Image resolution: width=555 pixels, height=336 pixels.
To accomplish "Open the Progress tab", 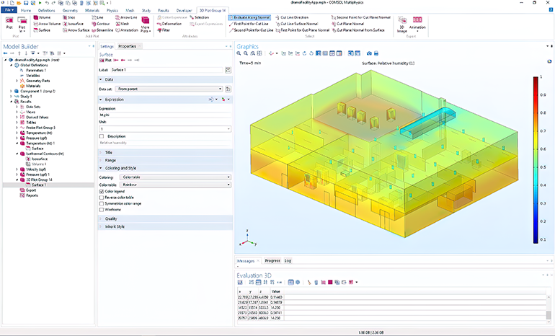I will click(x=272, y=260).
